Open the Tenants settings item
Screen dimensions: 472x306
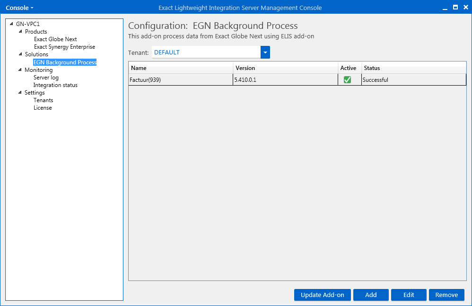click(x=44, y=100)
